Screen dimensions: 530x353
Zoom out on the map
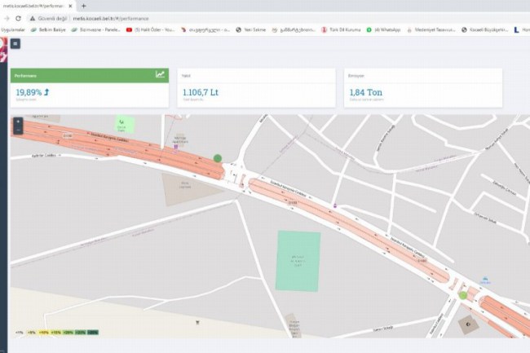18,130
